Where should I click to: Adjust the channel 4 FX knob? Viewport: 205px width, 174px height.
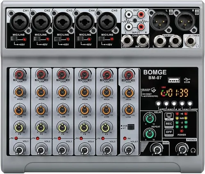pyautogui.click(x=84, y=128)
